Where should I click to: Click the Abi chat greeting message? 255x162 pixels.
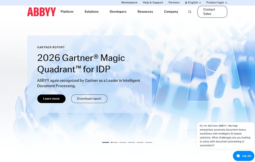pos(226,136)
